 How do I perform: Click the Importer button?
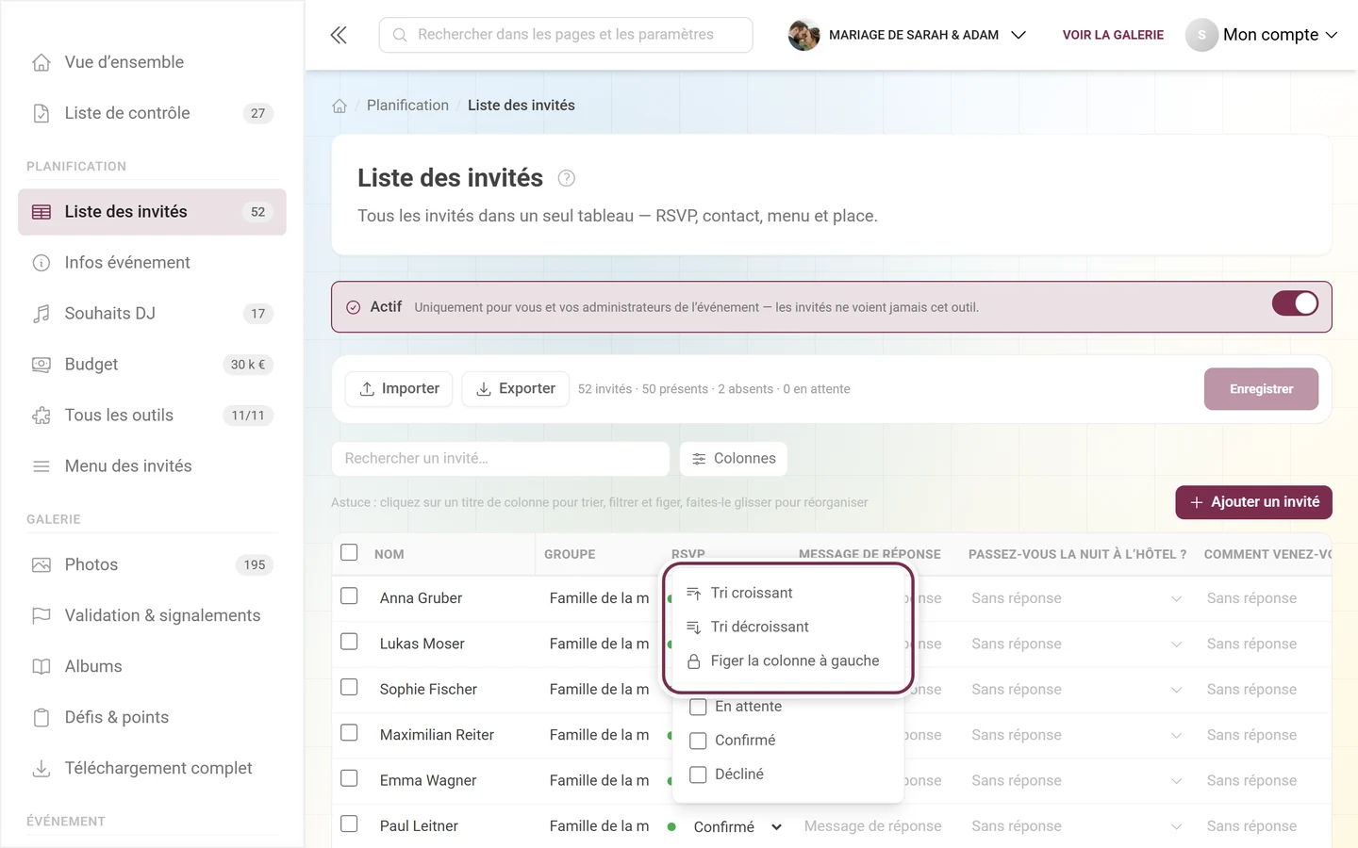click(399, 389)
